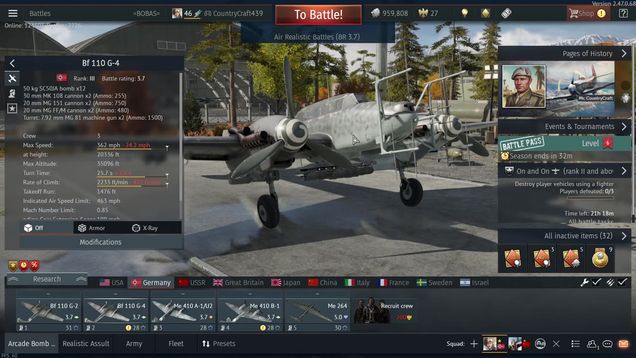This screenshot has height=358, width=636.
Task: Select the USA nation tab
Action: tap(112, 282)
